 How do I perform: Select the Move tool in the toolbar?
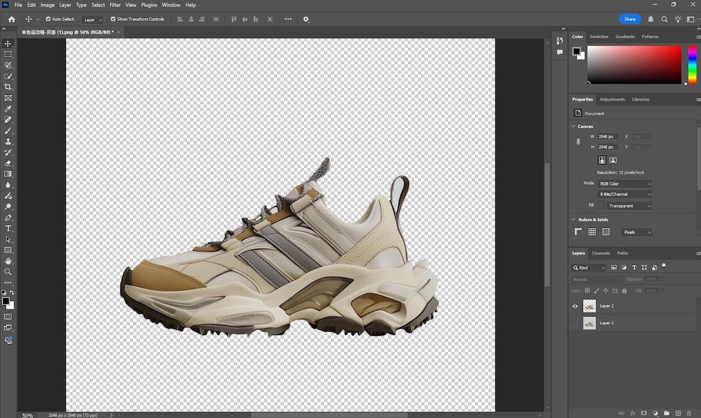pyautogui.click(x=8, y=44)
